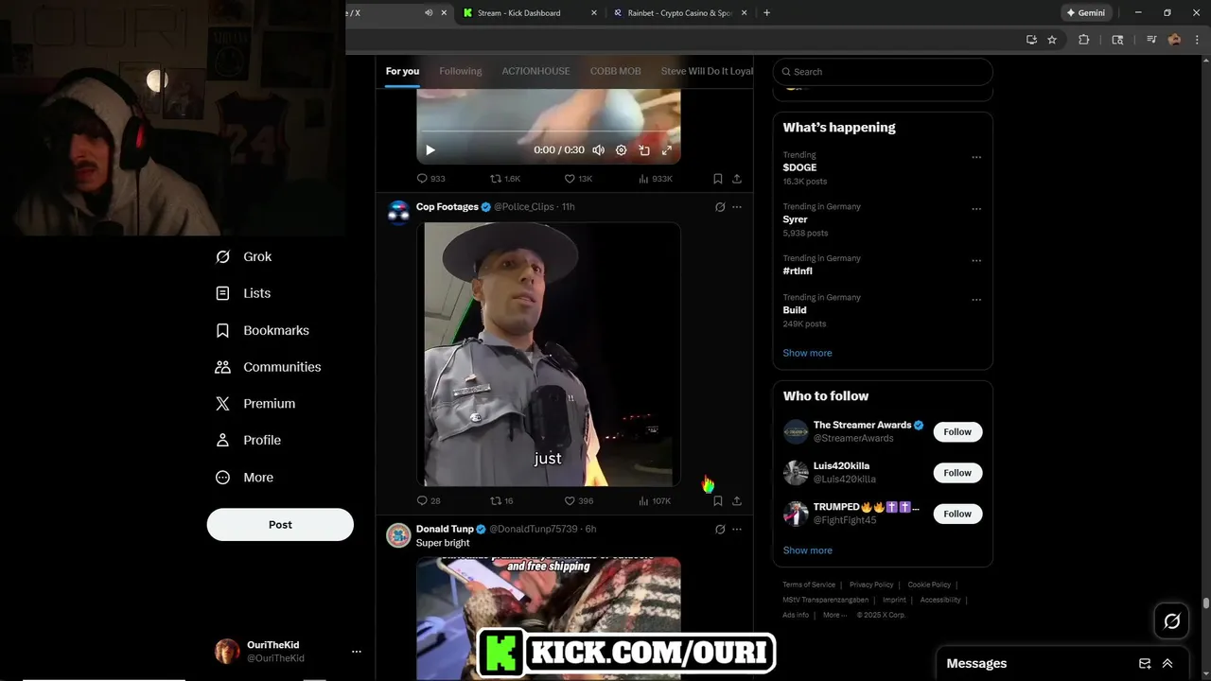1211x681 pixels.
Task: Click the Post button
Action: pyautogui.click(x=280, y=525)
